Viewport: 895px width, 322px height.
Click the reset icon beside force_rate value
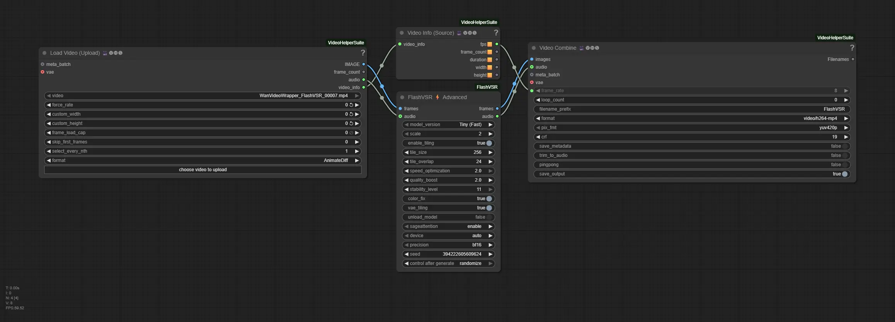(351, 105)
